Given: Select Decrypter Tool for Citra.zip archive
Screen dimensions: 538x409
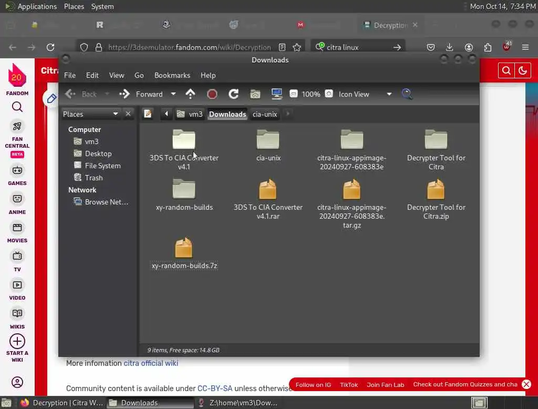Looking at the screenshot, I should (436, 190).
